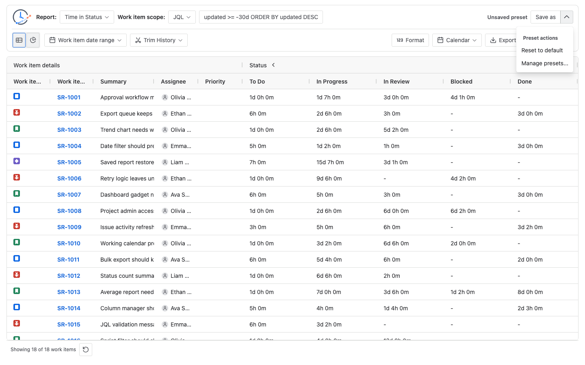Click the epic type icon for SR-1005
Screen dimensions: 585x365
[x=17, y=161]
